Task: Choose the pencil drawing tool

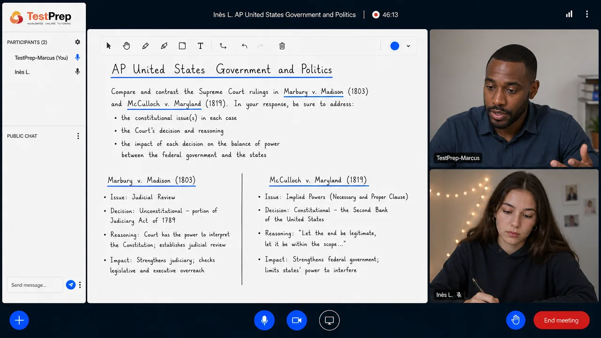Action: (146, 46)
